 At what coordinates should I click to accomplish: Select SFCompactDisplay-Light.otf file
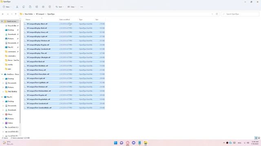pos(64,36)
